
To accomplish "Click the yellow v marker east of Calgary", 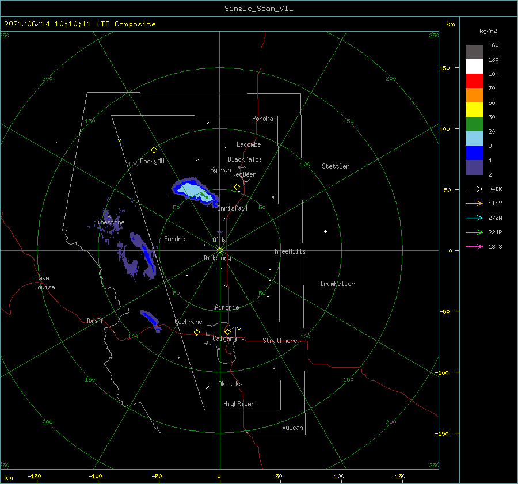I will (239, 329).
